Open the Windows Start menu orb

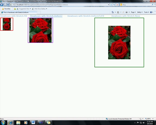[3, 122]
